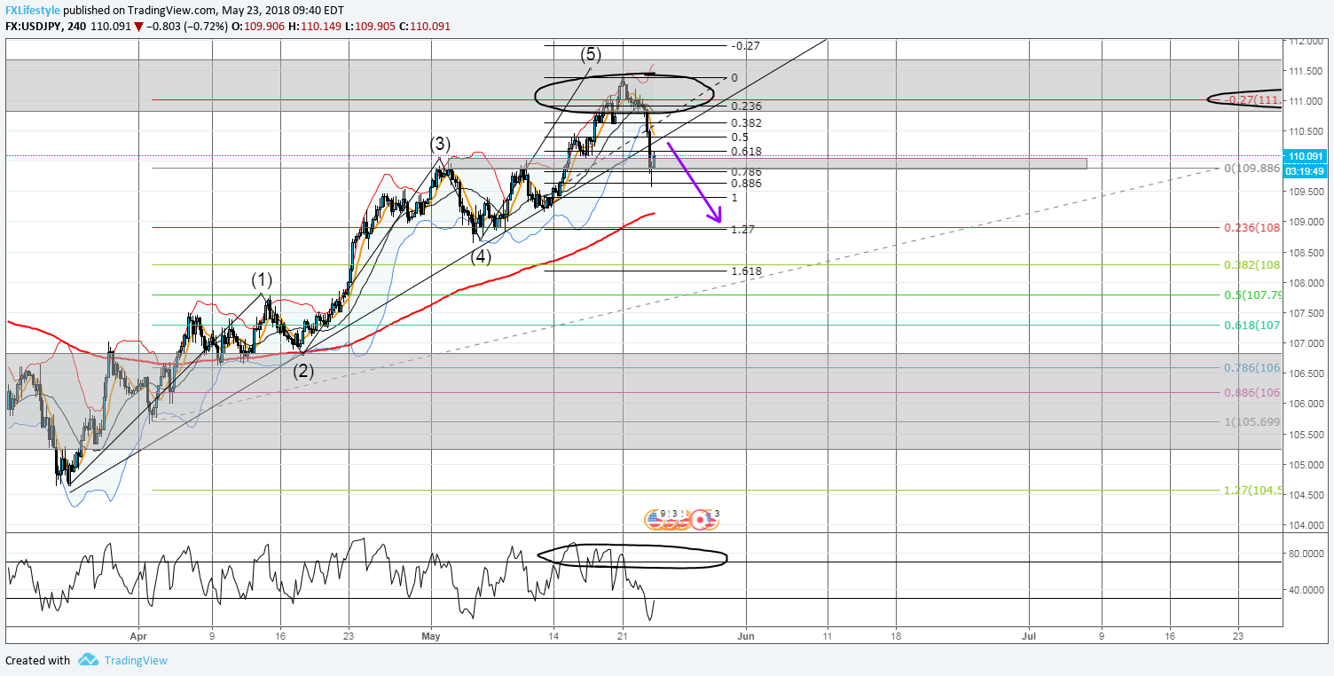The width and height of the screenshot is (1334, 676).
Task: Click the 108.500 price axis label
Action: 1306,253
